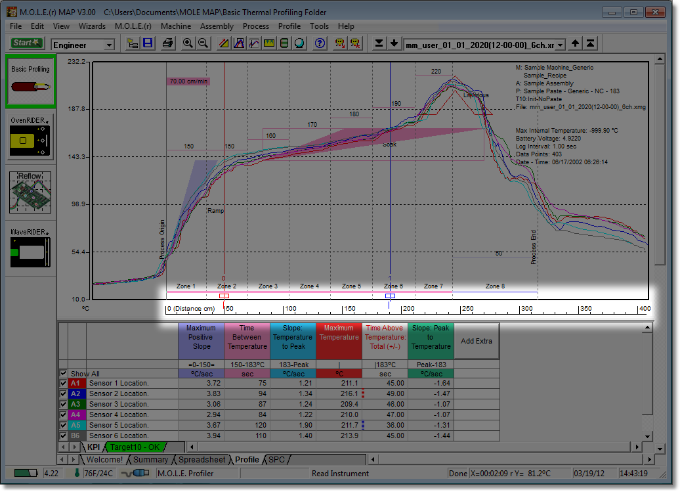Screen dimensions: 680x492
Task: Switch to the SPC tab
Action: point(277,459)
